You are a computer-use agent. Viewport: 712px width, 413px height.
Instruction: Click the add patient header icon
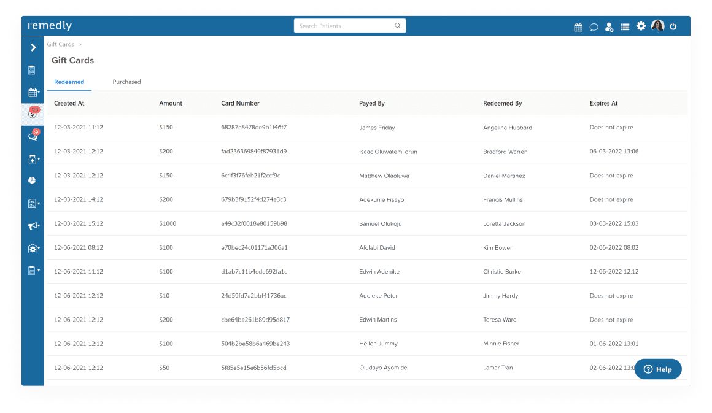609,27
